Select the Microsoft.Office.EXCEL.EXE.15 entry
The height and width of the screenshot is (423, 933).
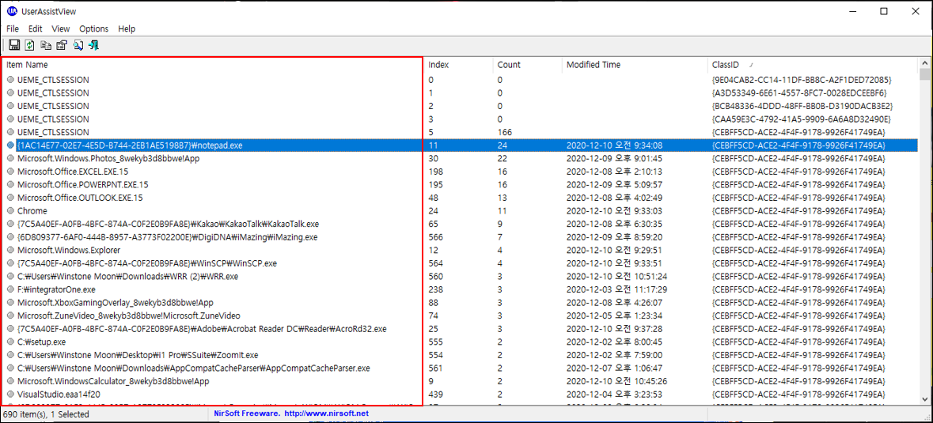pyautogui.click(x=73, y=171)
